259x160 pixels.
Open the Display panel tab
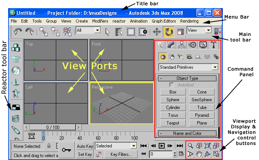click(x=203, y=45)
